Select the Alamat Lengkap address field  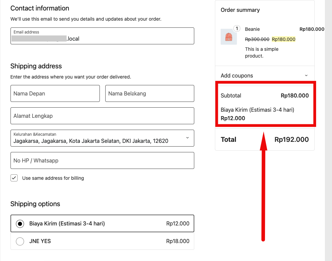click(102, 116)
